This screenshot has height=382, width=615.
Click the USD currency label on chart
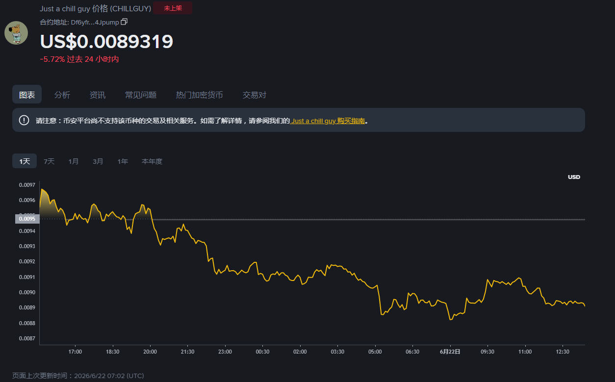(x=574, y=177)
